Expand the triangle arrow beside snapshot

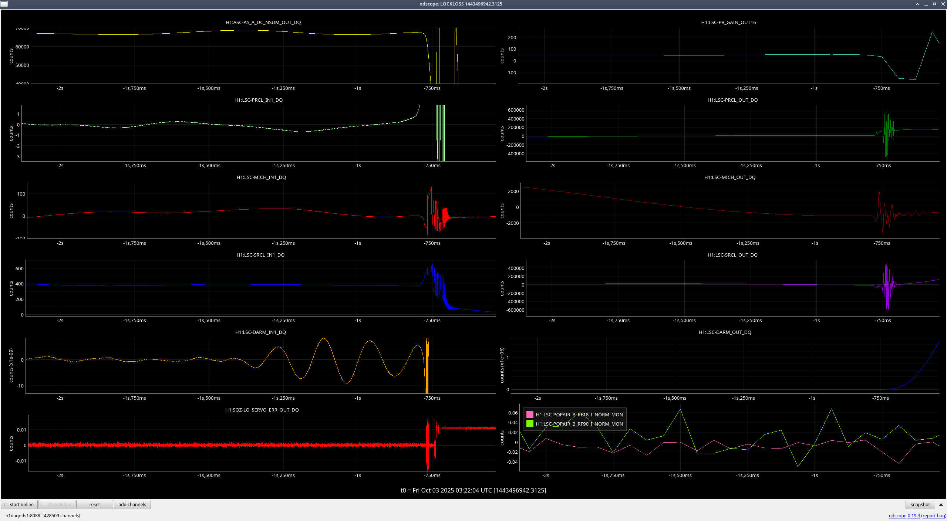pos(941,504)
